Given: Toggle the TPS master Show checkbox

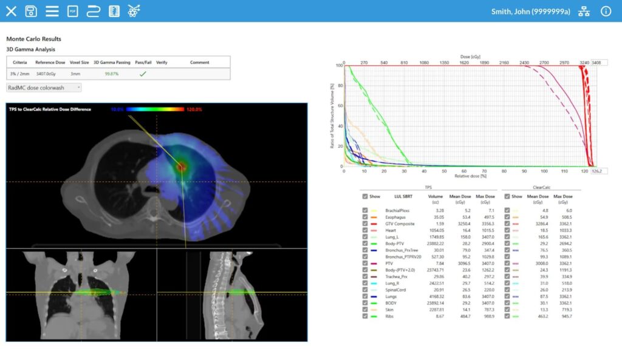Looking at the screenshot, I should 364,196.
